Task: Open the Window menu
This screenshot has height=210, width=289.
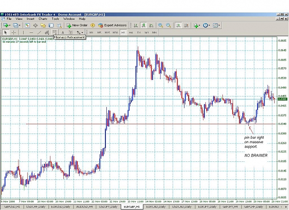Action: coord(69,19)
